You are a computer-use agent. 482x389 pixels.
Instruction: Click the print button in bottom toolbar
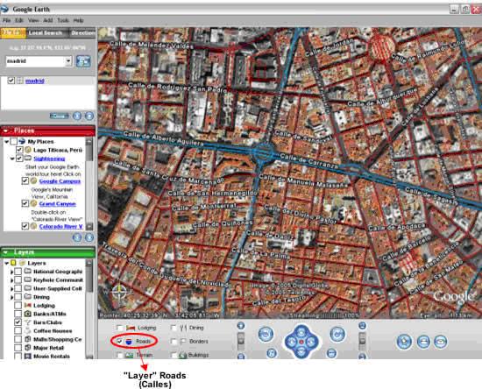(423, 342)
